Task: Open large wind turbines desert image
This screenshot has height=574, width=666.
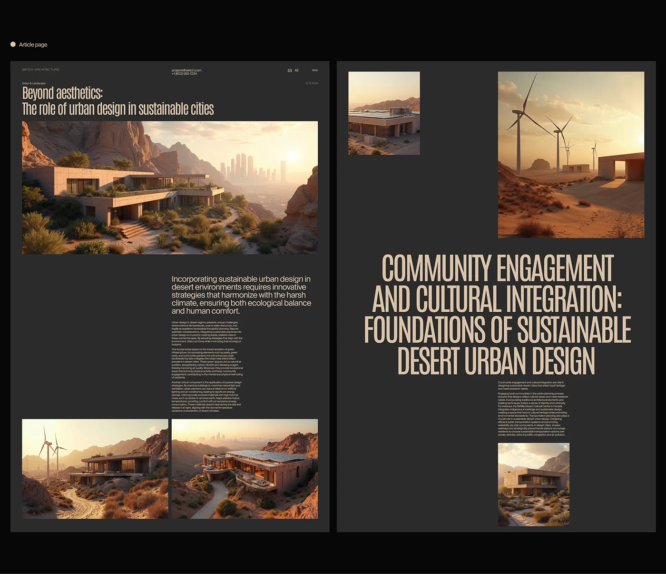Action: point(571,155)
